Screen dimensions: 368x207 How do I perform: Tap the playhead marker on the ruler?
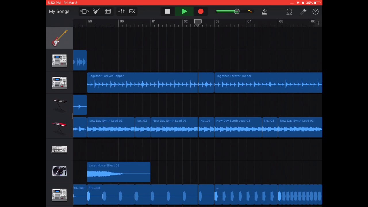pyautogui.click(x=198, y=23)
